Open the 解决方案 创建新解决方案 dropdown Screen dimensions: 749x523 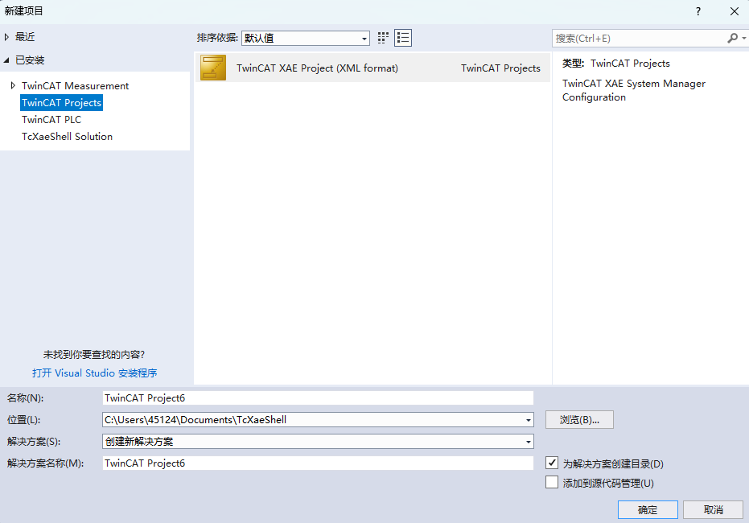529,442
